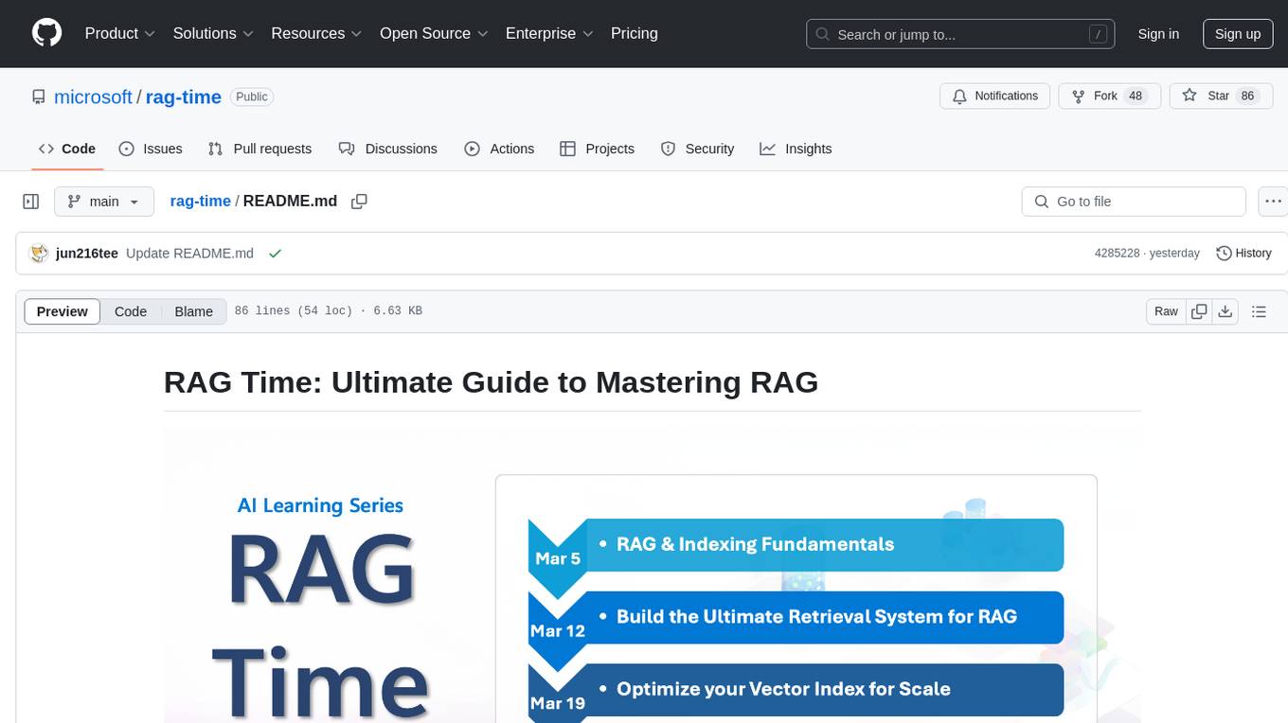Image resolution: width=1288 pixels, height=723 pixels.
Task: Click the README heading RAG Time: Ultimate Guide
Action: (491, 382)
